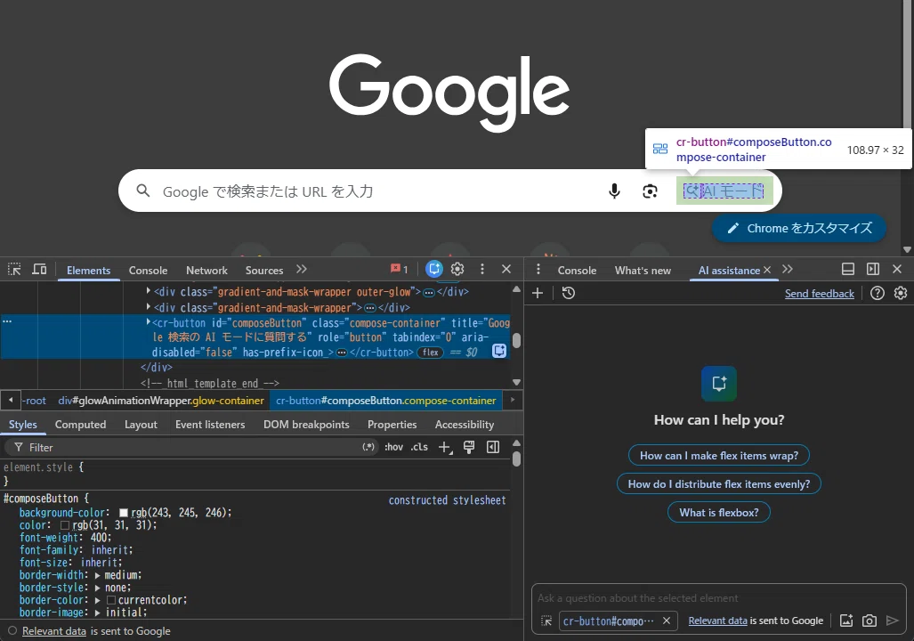Show more drawer tabs chevron

[788, 269]
